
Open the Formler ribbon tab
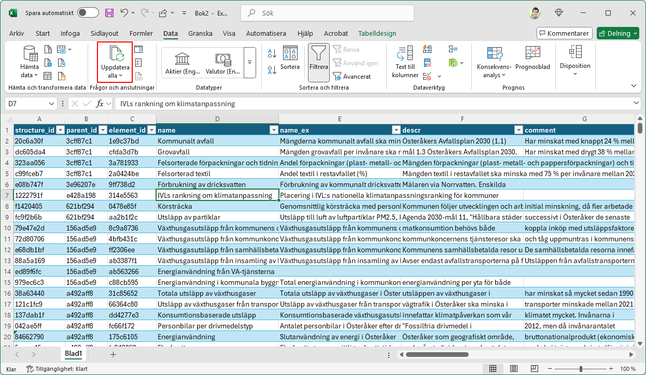[x=141, y=33]
